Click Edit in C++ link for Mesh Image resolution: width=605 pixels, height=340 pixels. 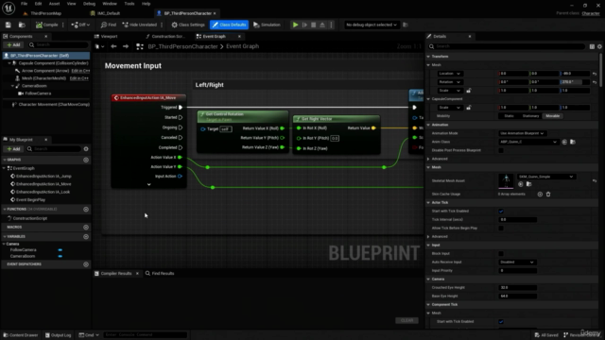pyautogui.click(x=79, y=78)
